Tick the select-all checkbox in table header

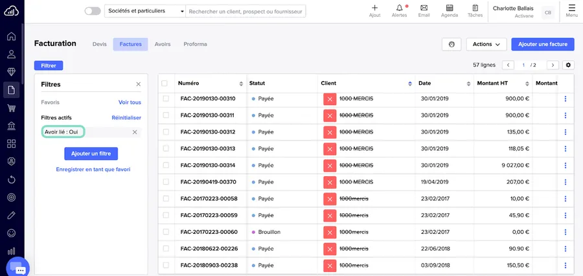pyautogui.click(x=165, y=83)
